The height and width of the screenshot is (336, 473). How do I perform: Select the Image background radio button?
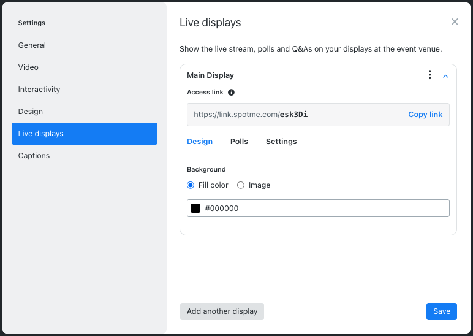coord(241,185)
